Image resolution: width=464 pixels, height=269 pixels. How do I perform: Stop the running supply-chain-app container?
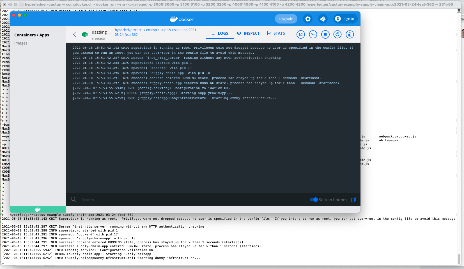click(x=325, y=34)
